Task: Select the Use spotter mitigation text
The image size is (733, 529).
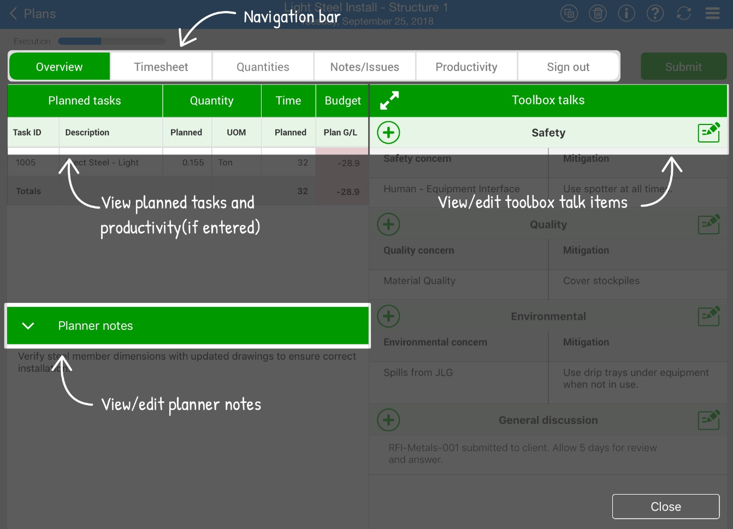Action: click(618, 189)
